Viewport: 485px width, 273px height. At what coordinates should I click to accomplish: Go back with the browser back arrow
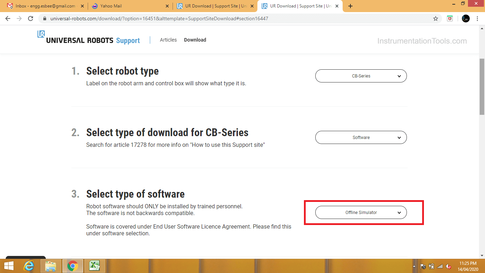[x=8, y=18]
